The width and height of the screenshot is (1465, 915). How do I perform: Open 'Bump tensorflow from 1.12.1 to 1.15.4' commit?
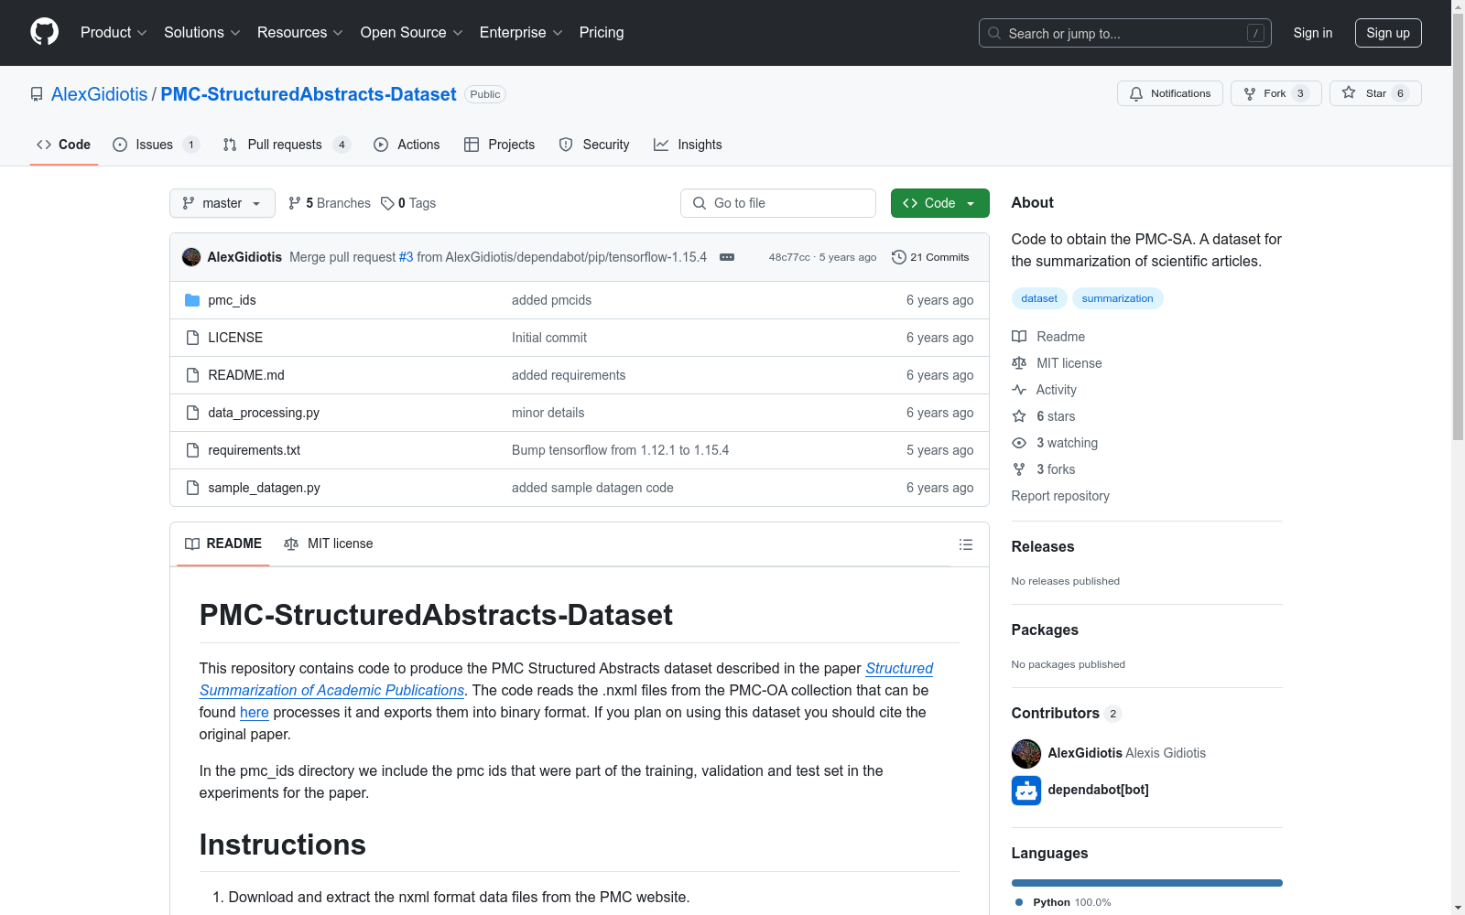click(620, 450)
